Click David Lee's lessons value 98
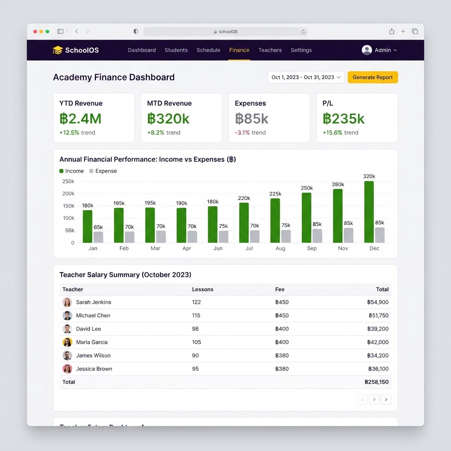The width and height of the screenshot is (451, 451). (195, 329)
